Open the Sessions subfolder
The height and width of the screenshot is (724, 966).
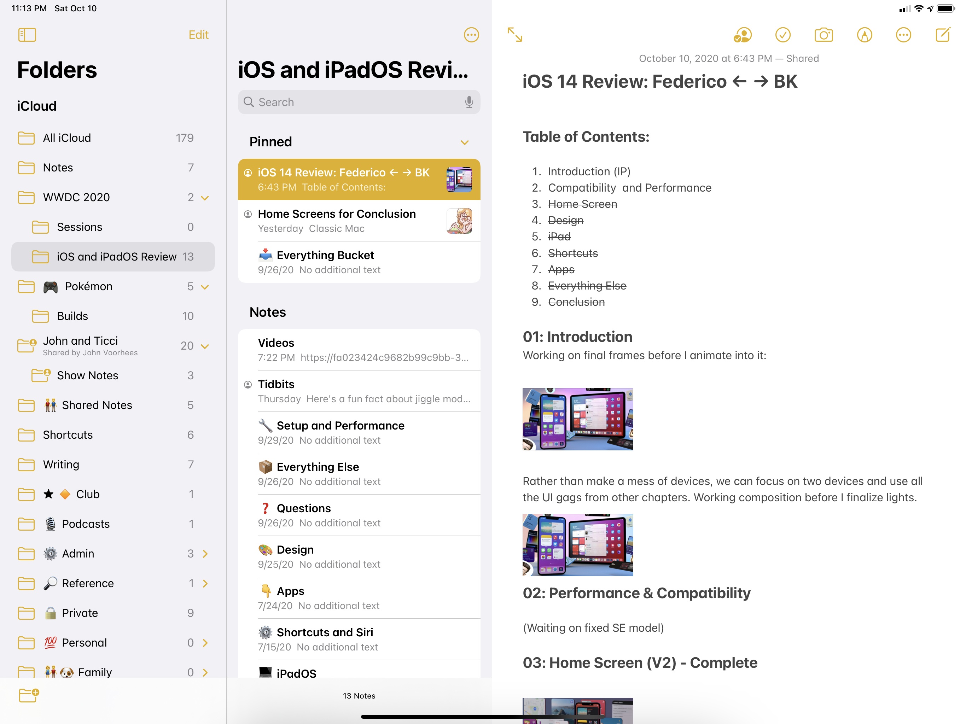pyautogui.click(x=113, y=227)
